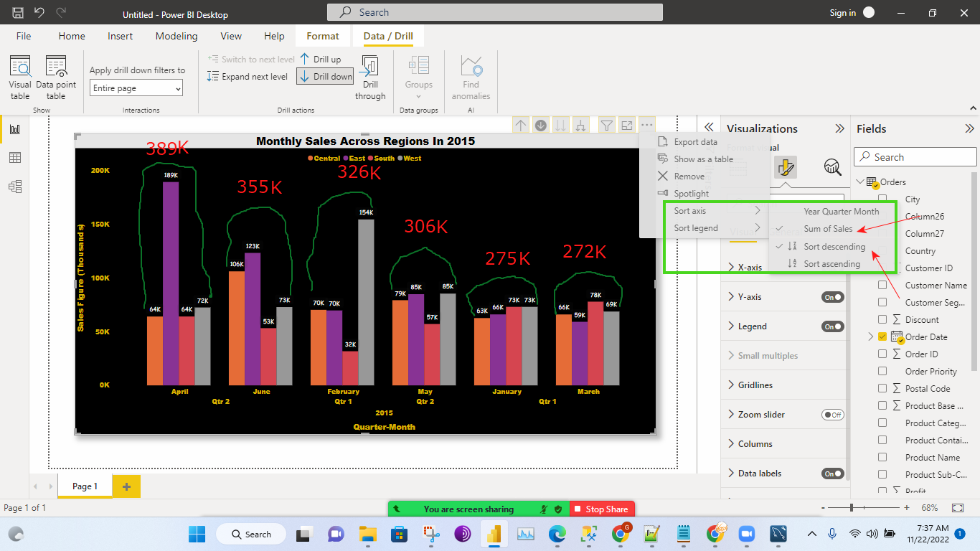Collapse the Visualizations pane with the double chevron
The width and height of the screenshot is (980, 551).
839,129
